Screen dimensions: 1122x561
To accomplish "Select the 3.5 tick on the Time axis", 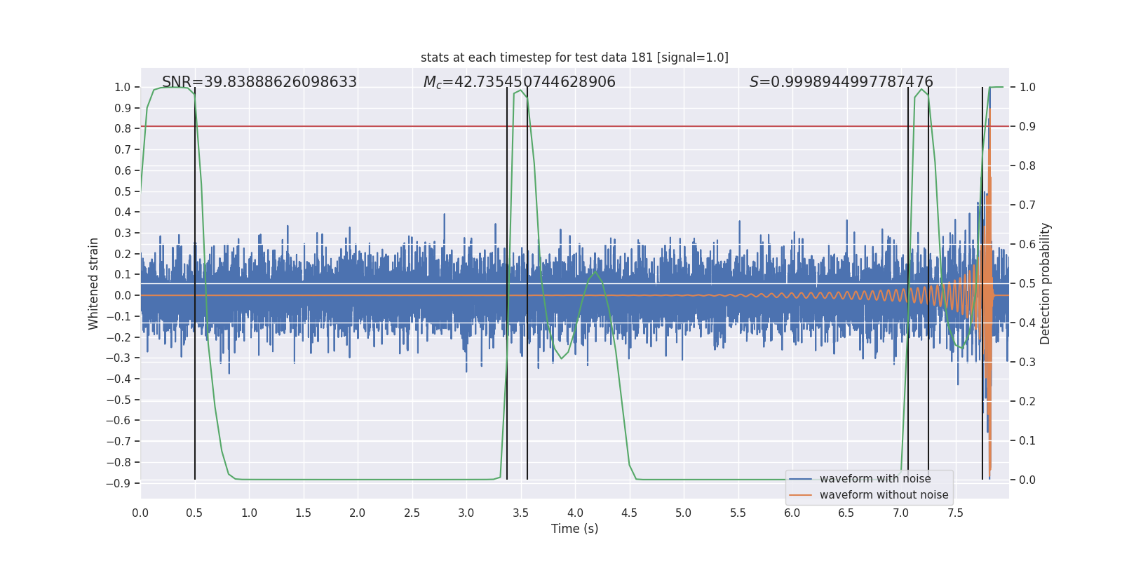I will click(521, 513).
